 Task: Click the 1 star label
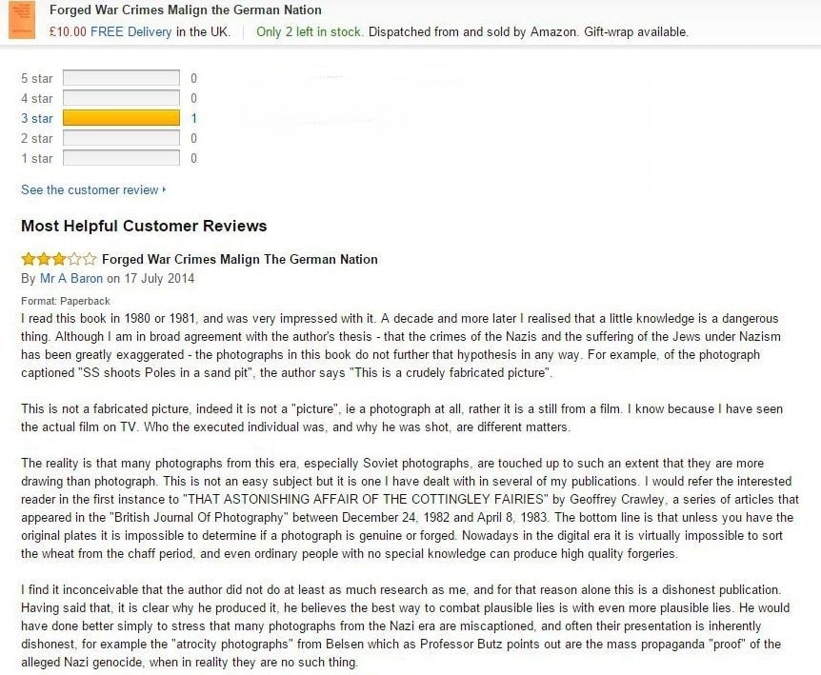pos(36,158)
